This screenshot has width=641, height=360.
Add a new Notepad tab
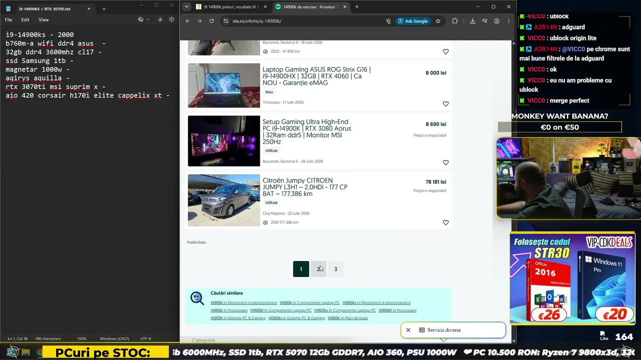(x=104, y=8)
